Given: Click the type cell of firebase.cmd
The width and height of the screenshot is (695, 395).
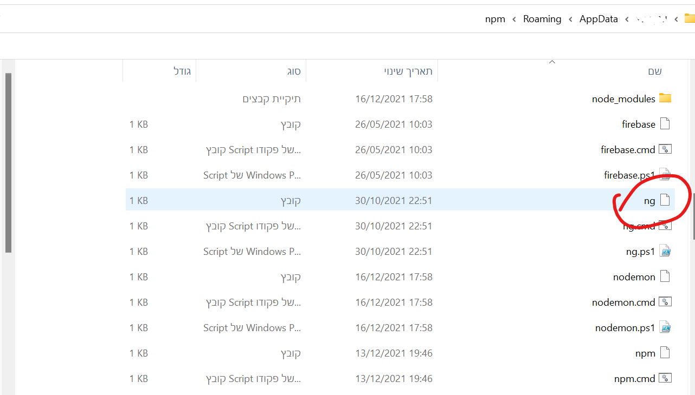Looking at the screenshot, I should [x=254, y=150].
